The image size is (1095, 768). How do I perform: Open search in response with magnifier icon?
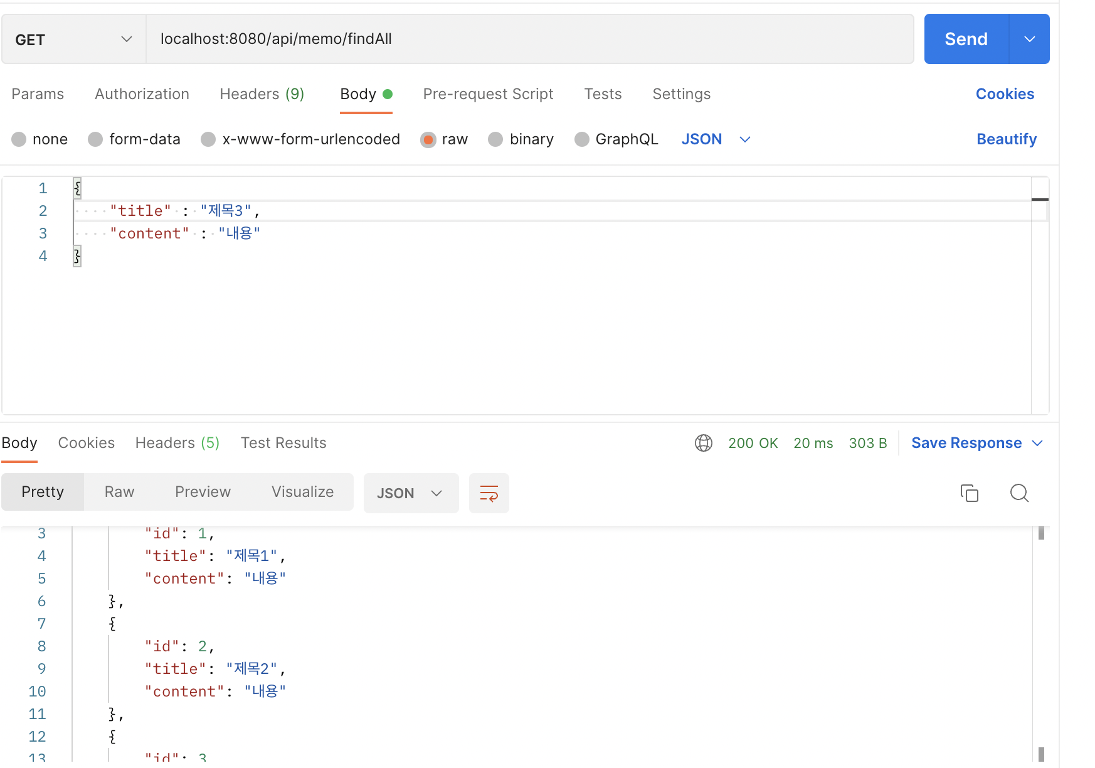(x=1019, y=493)
